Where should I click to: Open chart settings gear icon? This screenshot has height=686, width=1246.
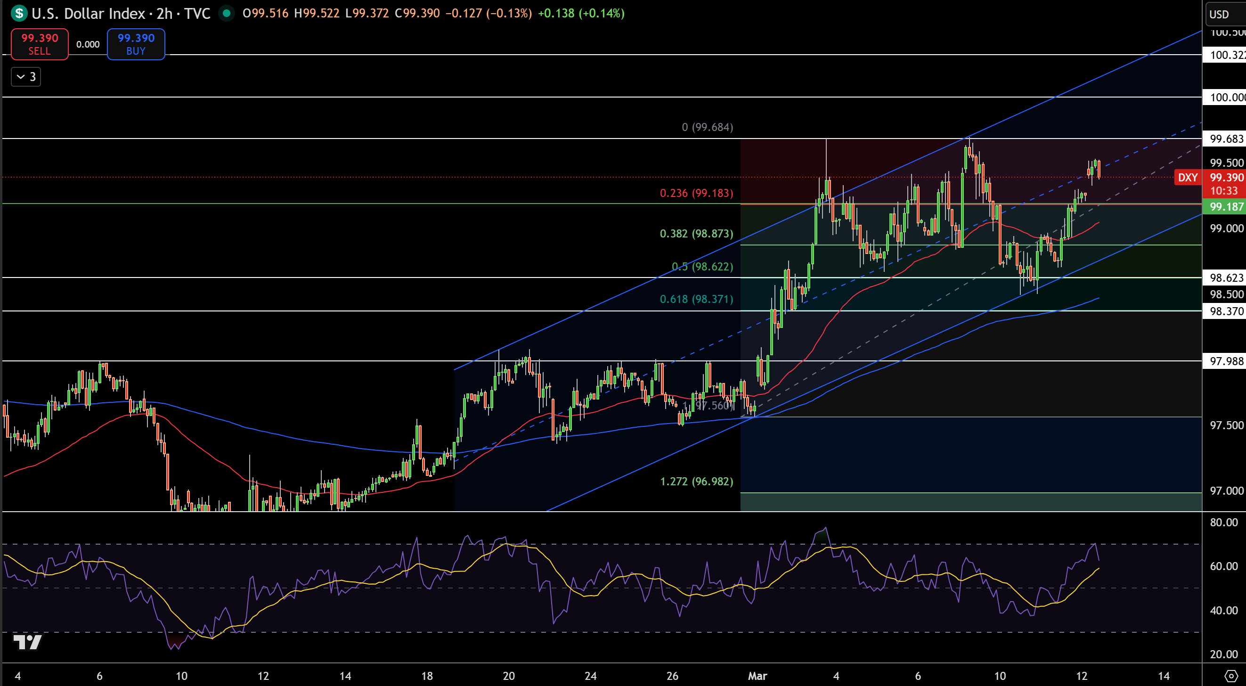1231,676
